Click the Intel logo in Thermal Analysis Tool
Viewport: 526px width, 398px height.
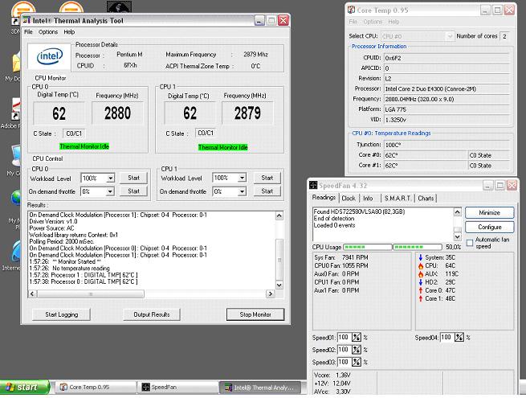[50, 56]
